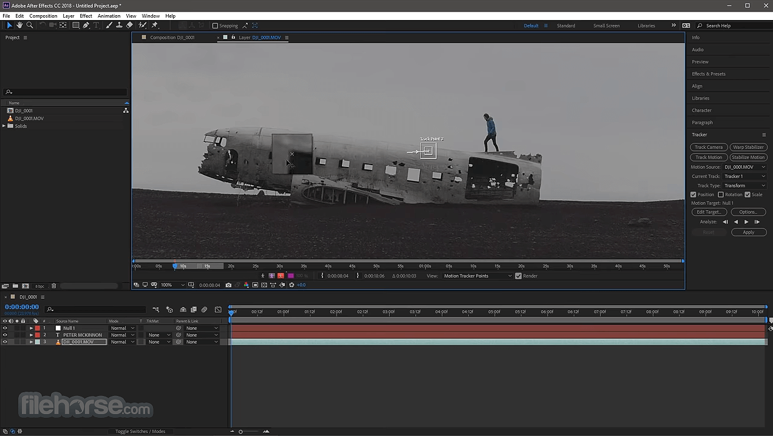
Task: Click the current time display in the timeline
Action: click(x=22, y=307)
